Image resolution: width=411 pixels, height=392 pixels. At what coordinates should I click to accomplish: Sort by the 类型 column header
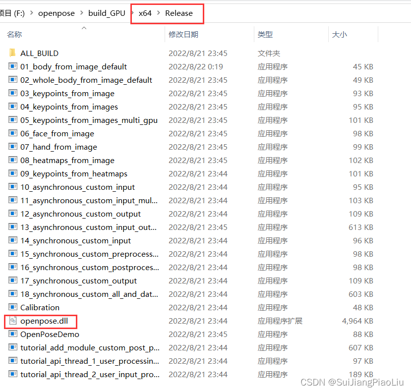click(x=265, y=34)
